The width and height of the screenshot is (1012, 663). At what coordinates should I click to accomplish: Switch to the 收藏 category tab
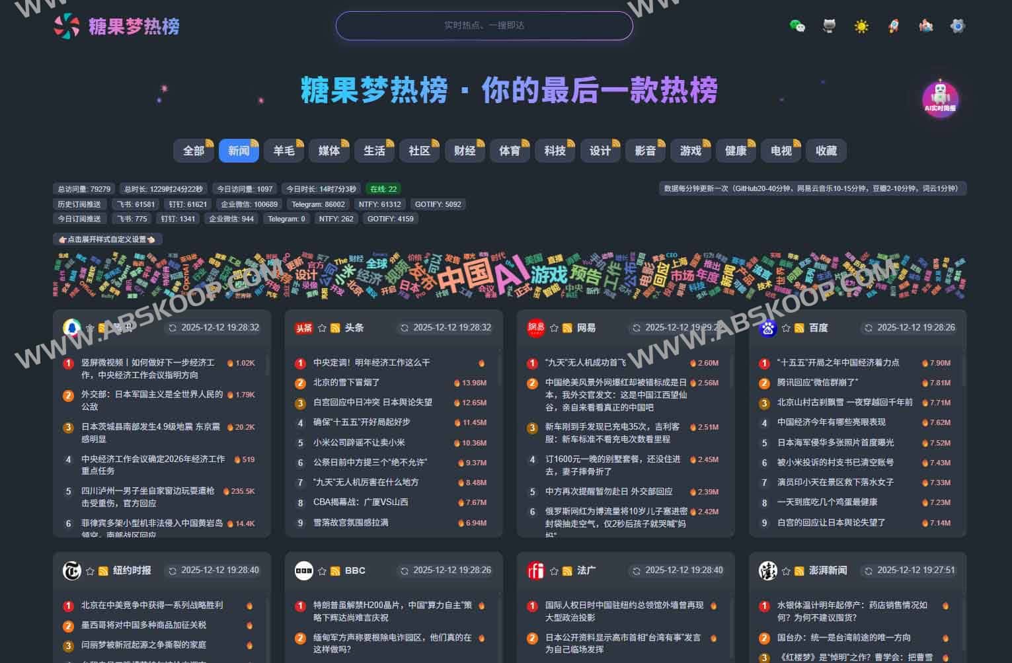tap(826, 151)
